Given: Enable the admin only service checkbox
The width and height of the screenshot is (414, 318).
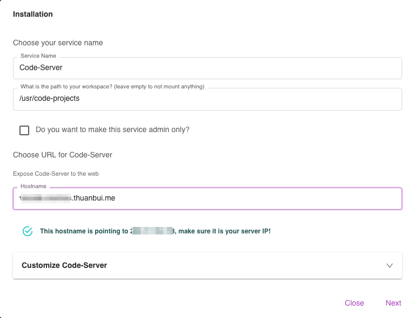Looking at the screenshot, I should tap(24, 130).
